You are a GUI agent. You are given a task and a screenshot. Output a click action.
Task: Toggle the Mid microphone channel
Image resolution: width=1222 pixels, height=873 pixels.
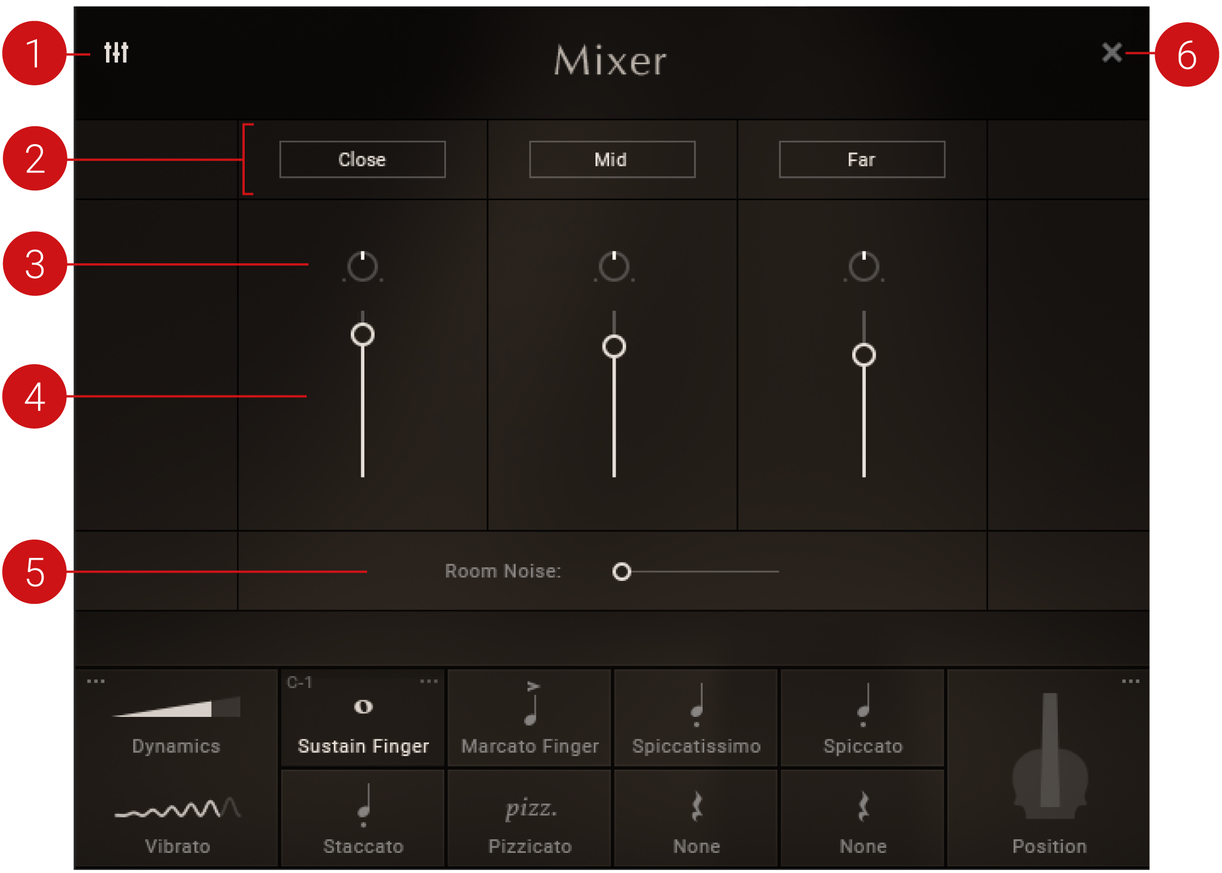(x=611, y=159)
